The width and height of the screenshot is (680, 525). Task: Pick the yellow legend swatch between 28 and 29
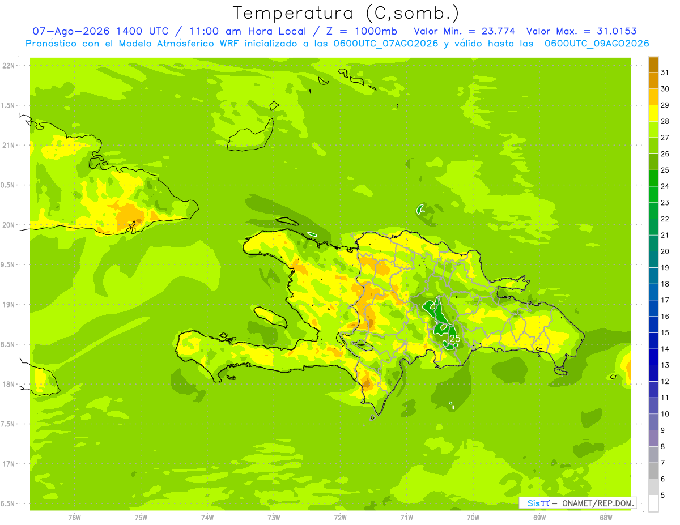click(653, 113)
